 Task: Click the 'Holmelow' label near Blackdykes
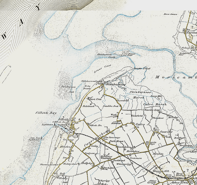point(133,151)
